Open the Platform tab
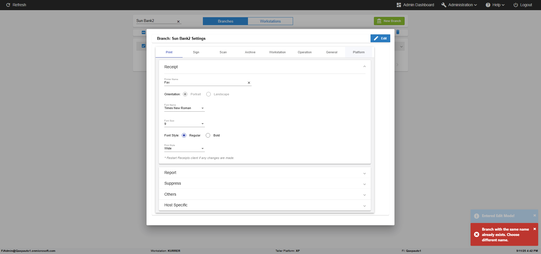 point(359,52)
